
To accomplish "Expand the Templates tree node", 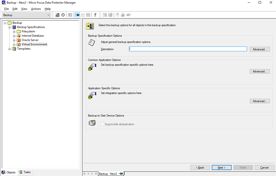I will pos(10,49).
